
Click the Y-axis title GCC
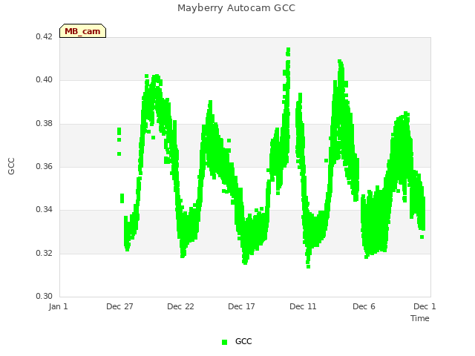[x=11, y=166]
